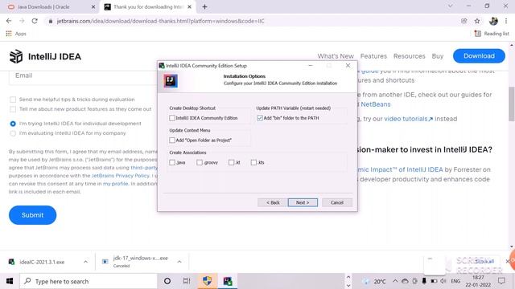The width and height of the screenshot is (515, 289).
Task: Bookmark page with the star icon
Action: click(477, 21)
